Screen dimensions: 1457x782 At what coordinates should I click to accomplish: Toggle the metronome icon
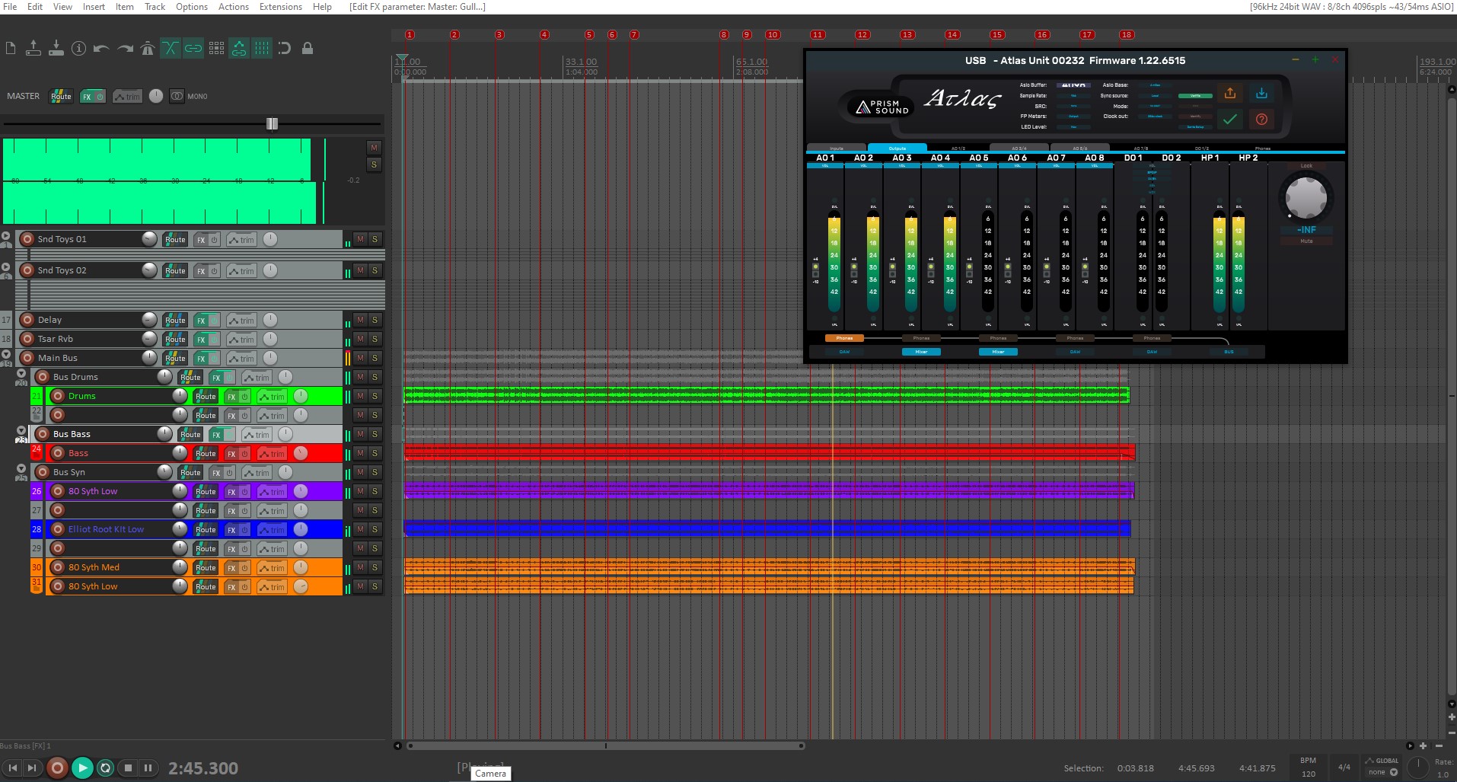point(148,49)
